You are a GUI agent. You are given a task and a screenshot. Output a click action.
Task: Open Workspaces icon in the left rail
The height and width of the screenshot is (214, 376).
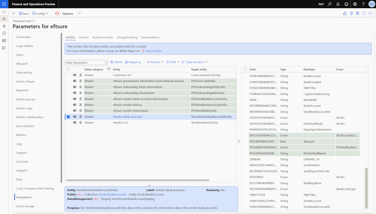[4, 40]
